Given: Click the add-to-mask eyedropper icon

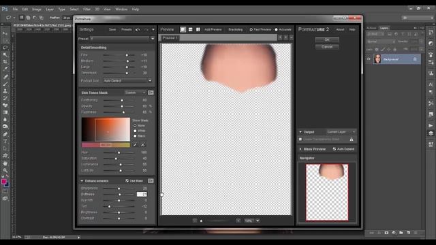Looking at the screenshot, I should [143, 144].
